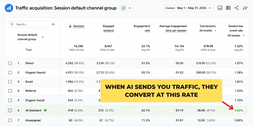Sort by Engaged sessions column
253x126 pixels.
[109, 28]
